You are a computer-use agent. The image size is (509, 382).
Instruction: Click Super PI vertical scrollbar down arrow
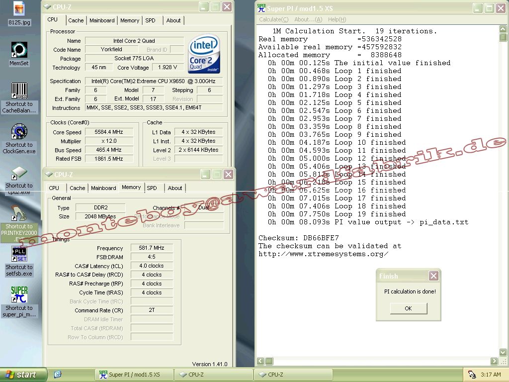click(503, 352)
